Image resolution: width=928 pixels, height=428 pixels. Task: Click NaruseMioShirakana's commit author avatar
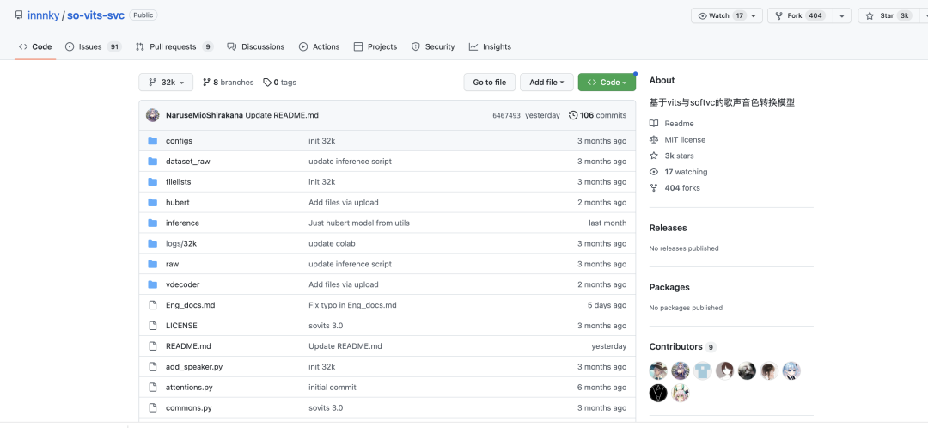click(153, 115)
